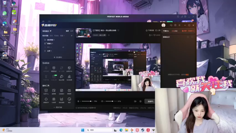Click the purple button in Perfect World Arena header
Image resolution: width=236 pixels, height=133 pixels.
click(187, 22)
